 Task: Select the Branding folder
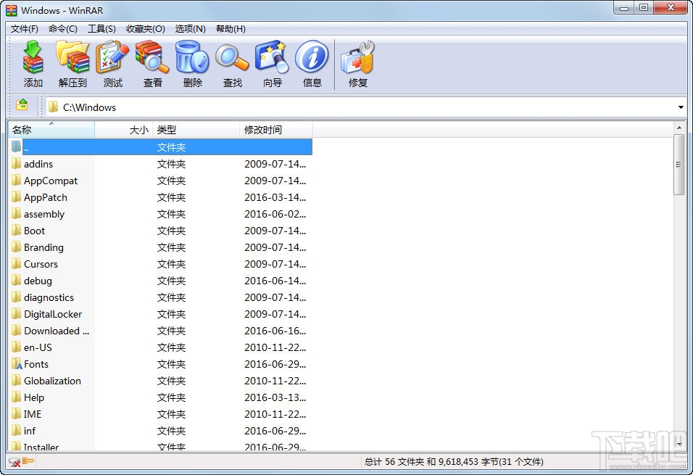point(43,247)
